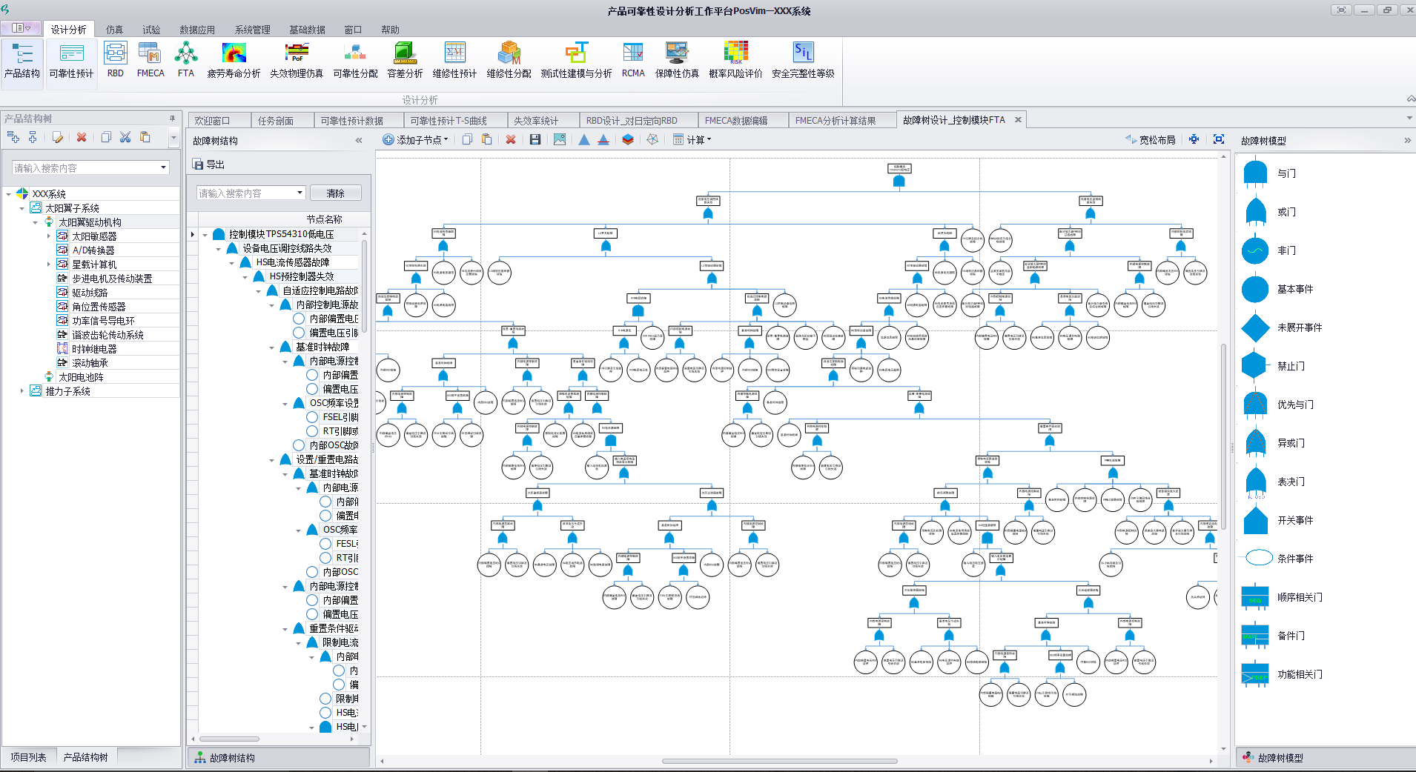The height and width of the screenshot is (772, 1416).
Task: Pick the 条件事件 ellipse shape
Action: 1259,558
